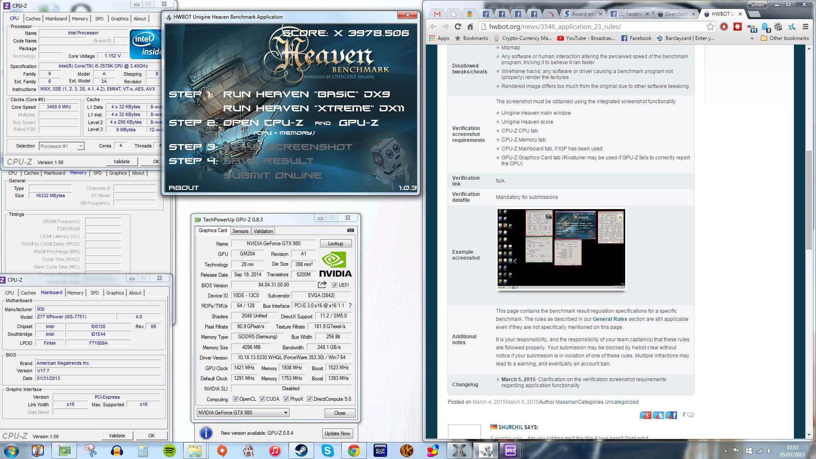Open Other bookmarks folder
Image resolution: width=816 pixels, height=459 pixels.
click(785, 38)
